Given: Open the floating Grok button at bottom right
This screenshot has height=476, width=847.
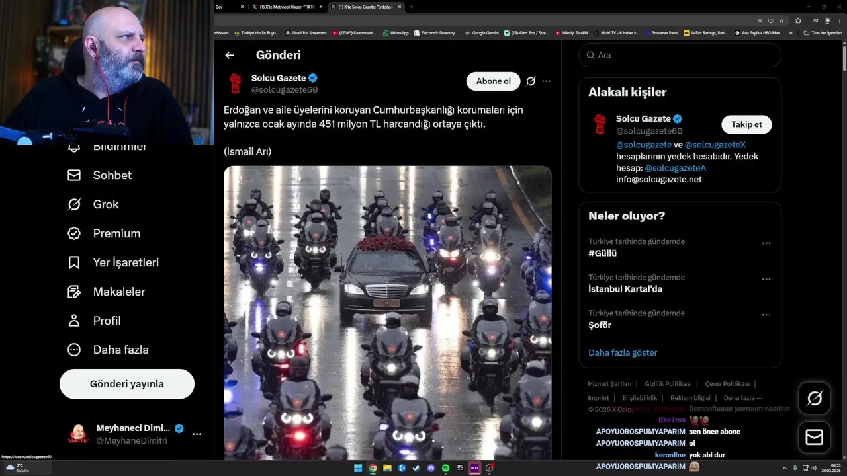Looking at the screenshot, I should click(x=815, y=398).
